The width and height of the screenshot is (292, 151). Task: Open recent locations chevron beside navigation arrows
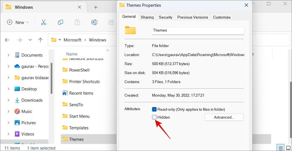point(30,40)
